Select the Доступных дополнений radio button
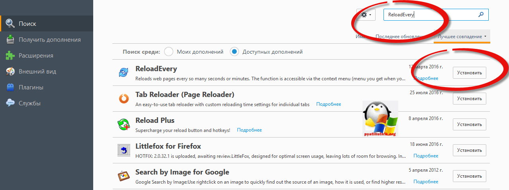This screenshot has width=509, height=190. (235, 52)
